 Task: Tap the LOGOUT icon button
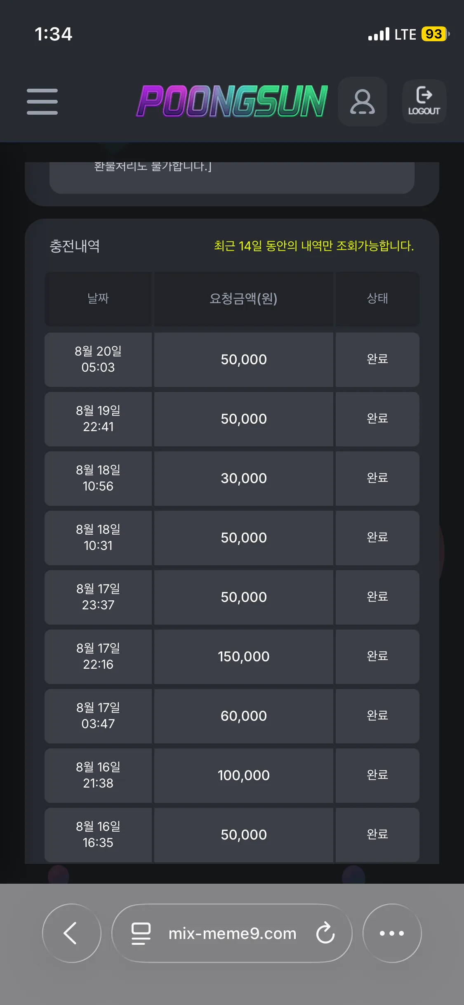pyautogui.click(x=424, y=101)
